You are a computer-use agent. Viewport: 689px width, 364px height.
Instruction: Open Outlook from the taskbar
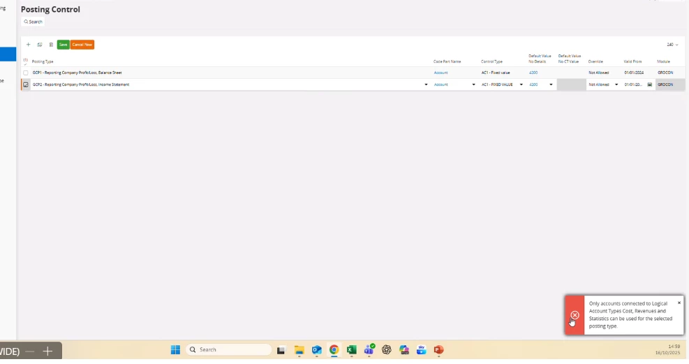coord(317,350)
